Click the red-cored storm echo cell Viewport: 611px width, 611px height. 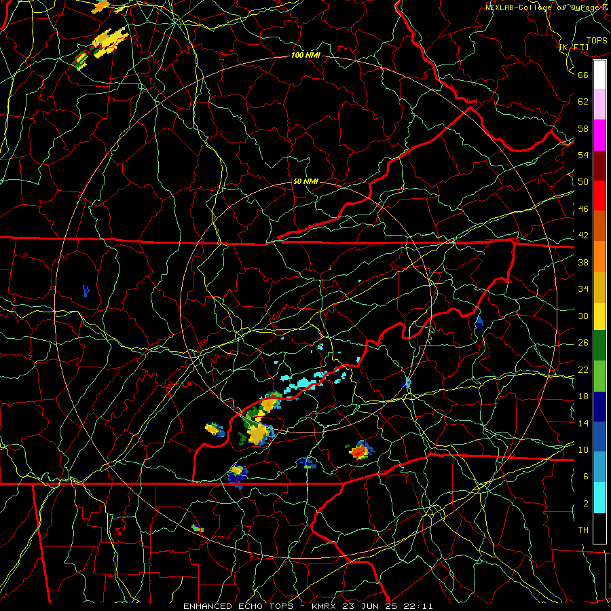click(x=360, y=451)
